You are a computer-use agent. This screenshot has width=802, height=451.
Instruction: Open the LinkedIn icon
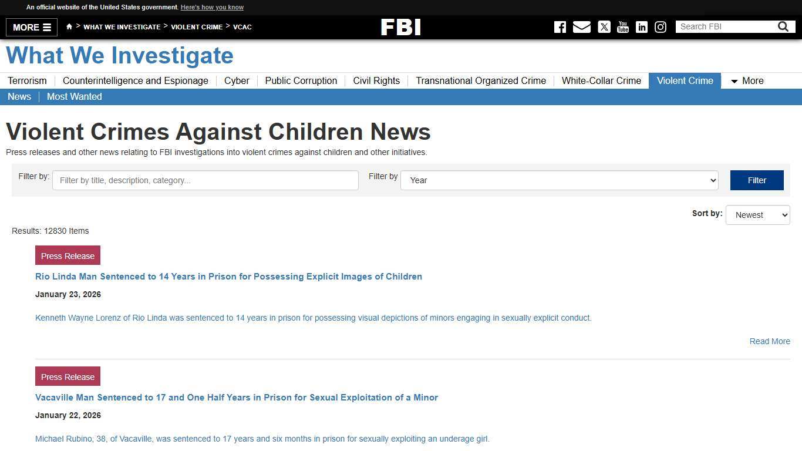(642, 26)
